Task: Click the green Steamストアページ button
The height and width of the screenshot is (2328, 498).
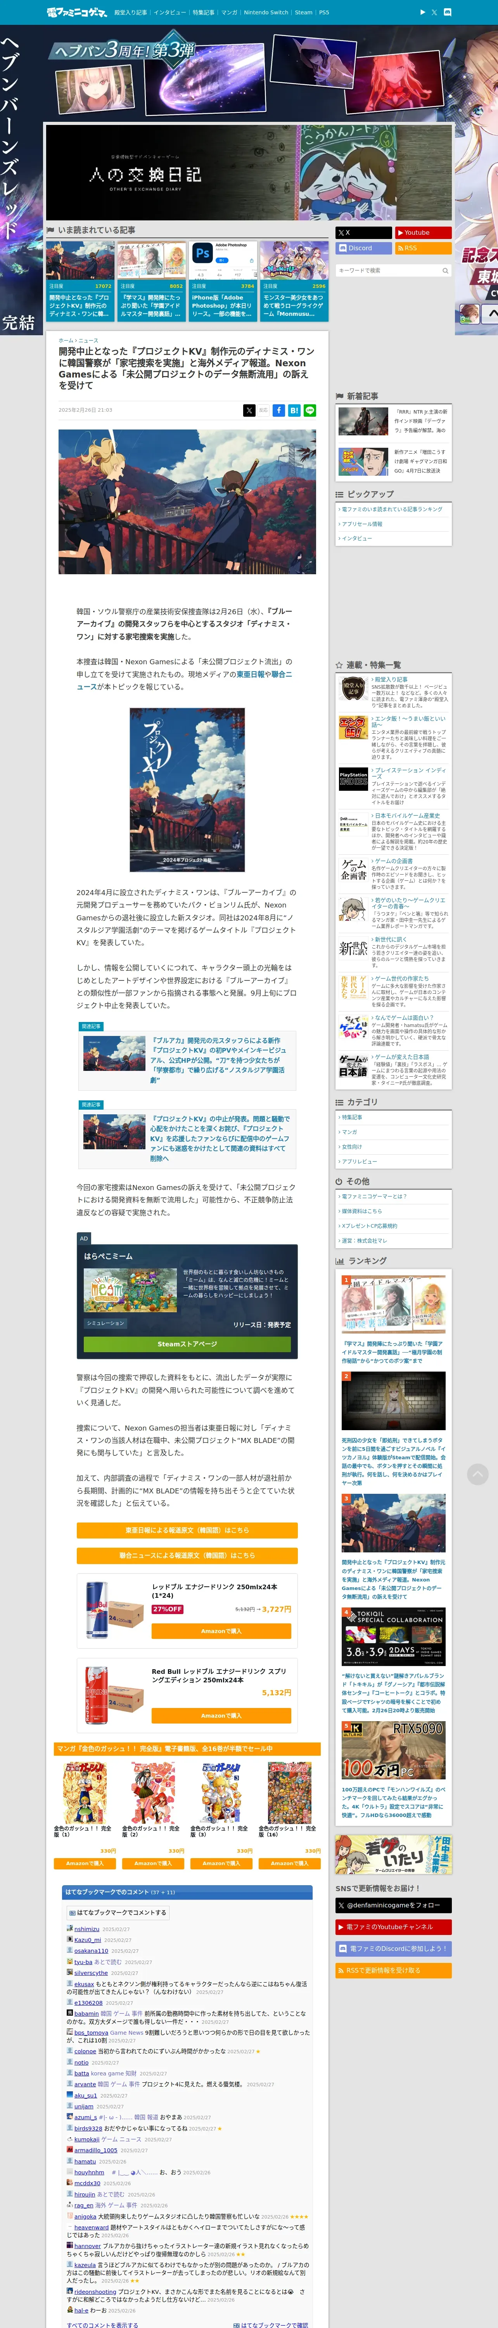Action: [187, 1344]
